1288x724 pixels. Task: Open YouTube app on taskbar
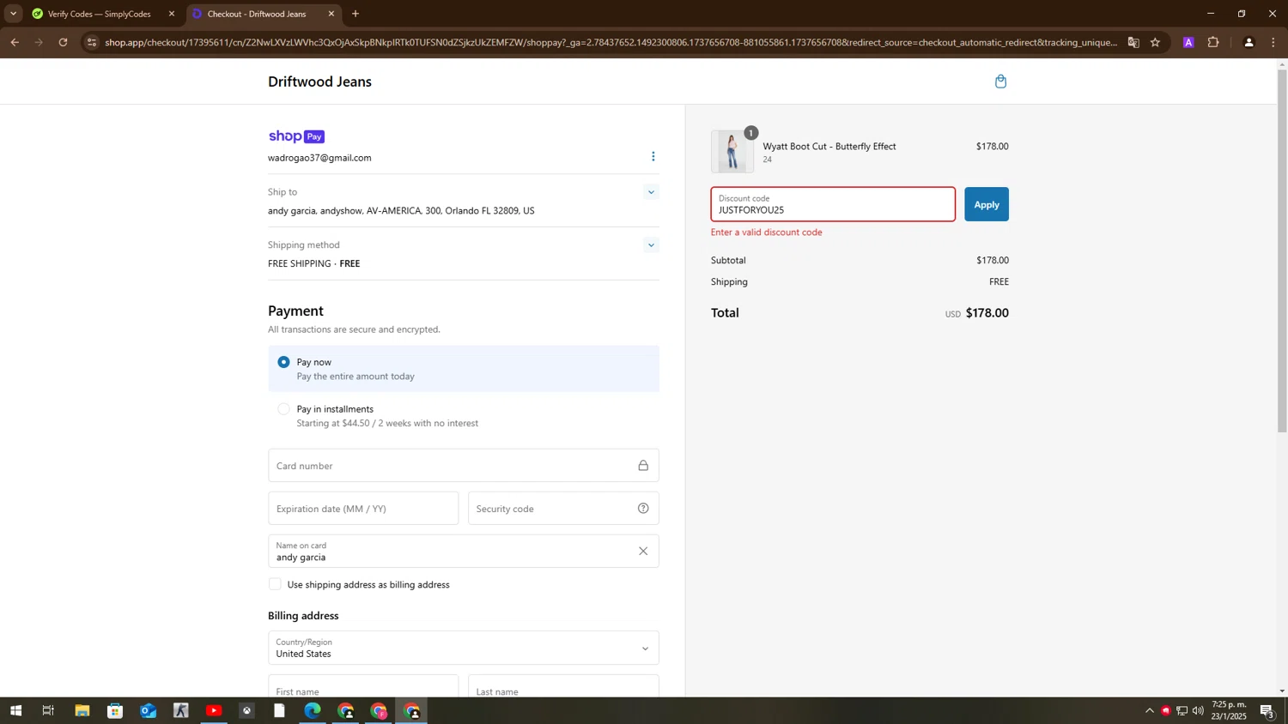[214, 710]
